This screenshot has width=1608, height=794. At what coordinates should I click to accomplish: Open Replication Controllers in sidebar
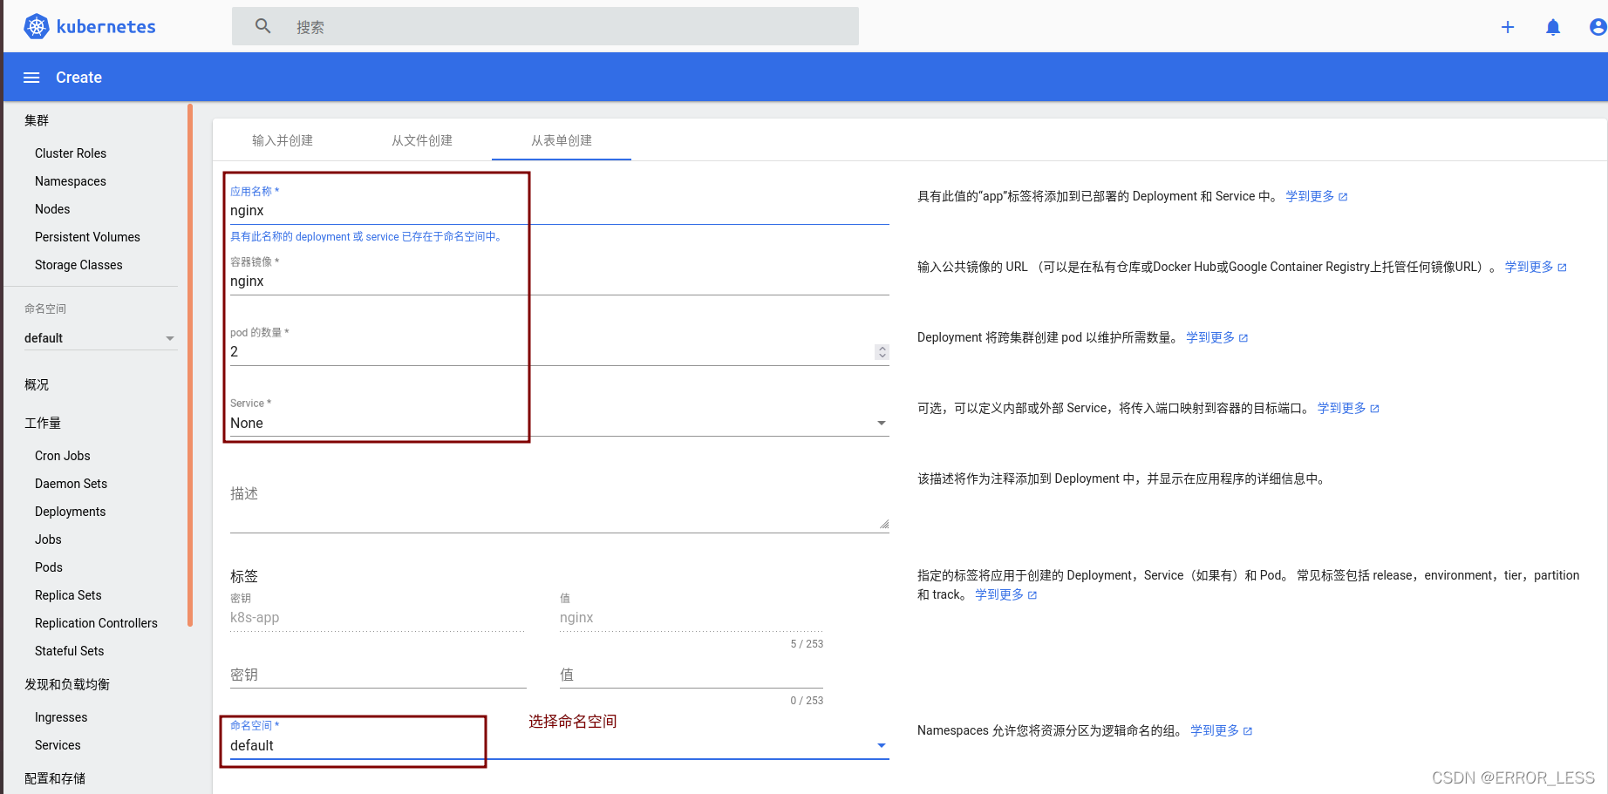tap(96, 623)
